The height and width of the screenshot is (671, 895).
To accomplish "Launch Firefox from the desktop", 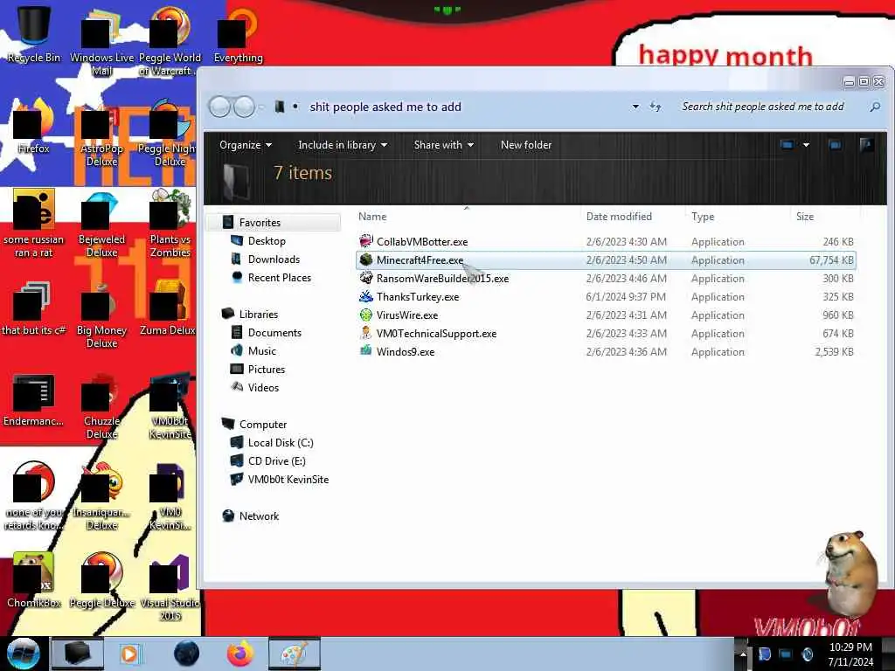I will (x=33, y=127).
